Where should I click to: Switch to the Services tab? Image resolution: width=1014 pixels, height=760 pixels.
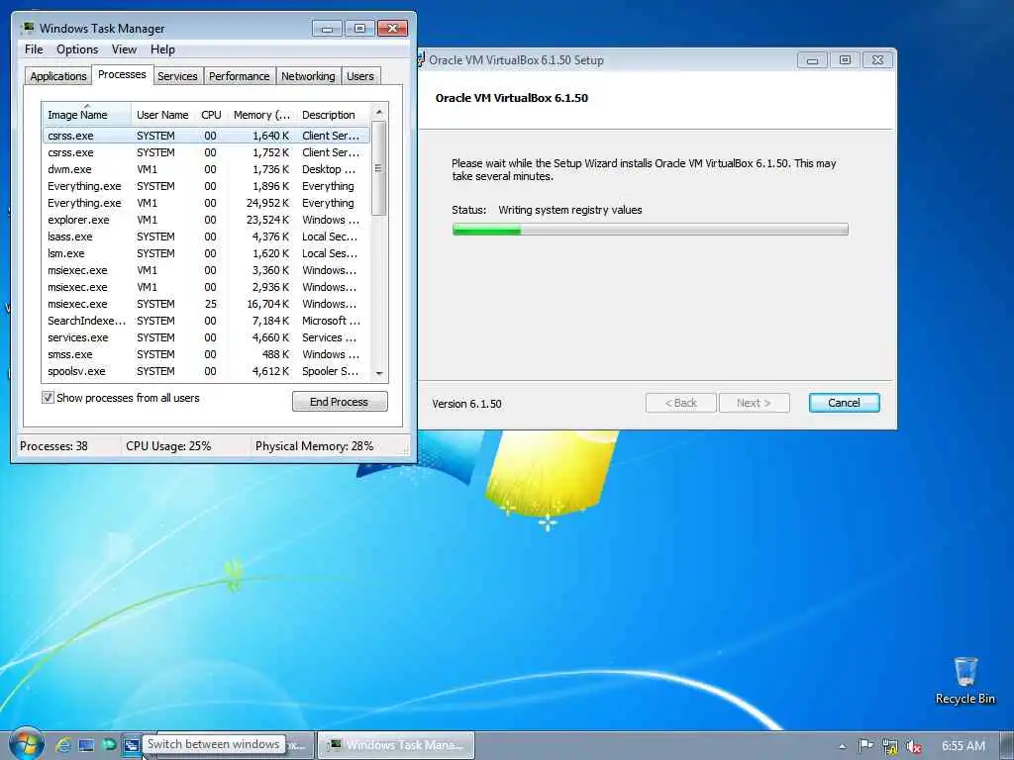177,76
